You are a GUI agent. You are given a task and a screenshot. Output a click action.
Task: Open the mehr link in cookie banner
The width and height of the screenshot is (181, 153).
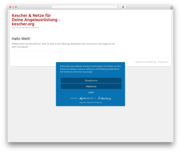pyautogui.click(x=91, y=93)
